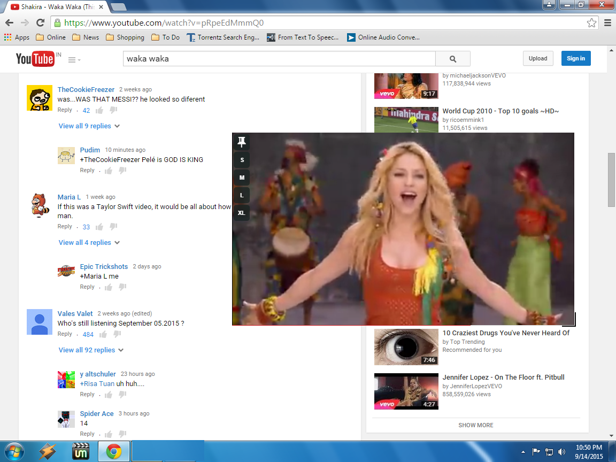Set floating video size to XL

tap(242, 213)
